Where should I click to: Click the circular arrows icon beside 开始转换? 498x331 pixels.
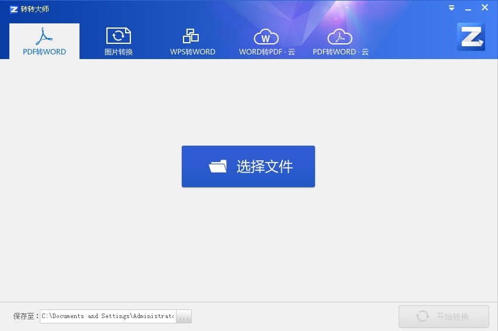tap(423, 316)
